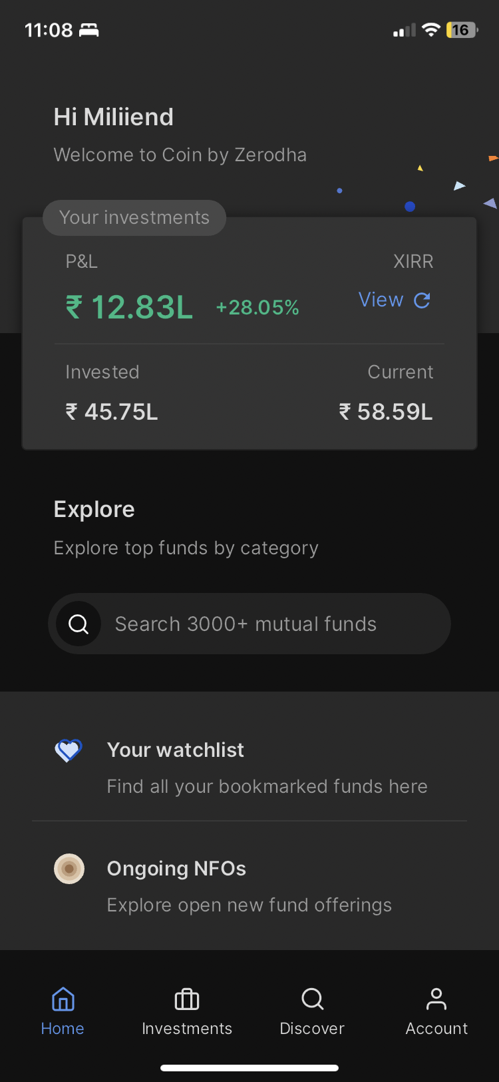Click the watchlist heart icon

point(68,751)
